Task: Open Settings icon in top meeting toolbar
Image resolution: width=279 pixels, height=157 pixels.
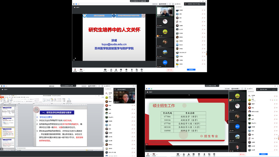Action: (x=142, y=70)
